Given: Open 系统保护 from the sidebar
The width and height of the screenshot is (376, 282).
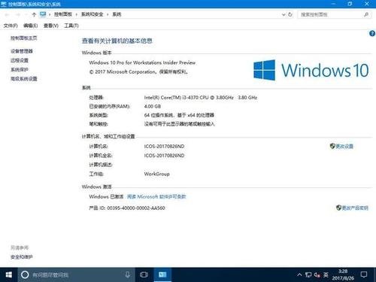Looking at the screenshot, I should pyautogui.click(x=20, y=69).
